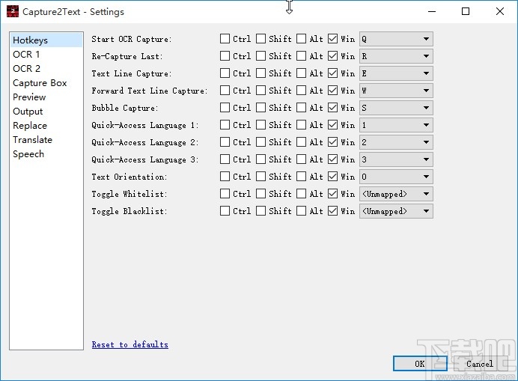Expand Quick-Access Language 2 key dropdown
This screenshot has height=381, width=518.
[x=396, y=142]
